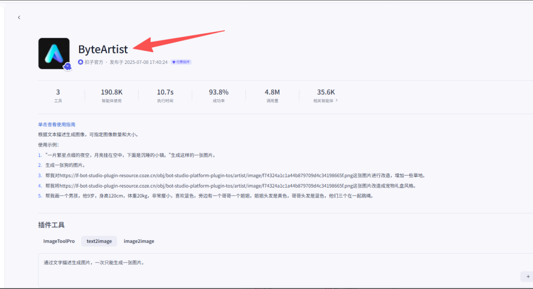533x289 pixels.
Task: Click the 93.8% 成功率 stat
Action: (219, 96)
